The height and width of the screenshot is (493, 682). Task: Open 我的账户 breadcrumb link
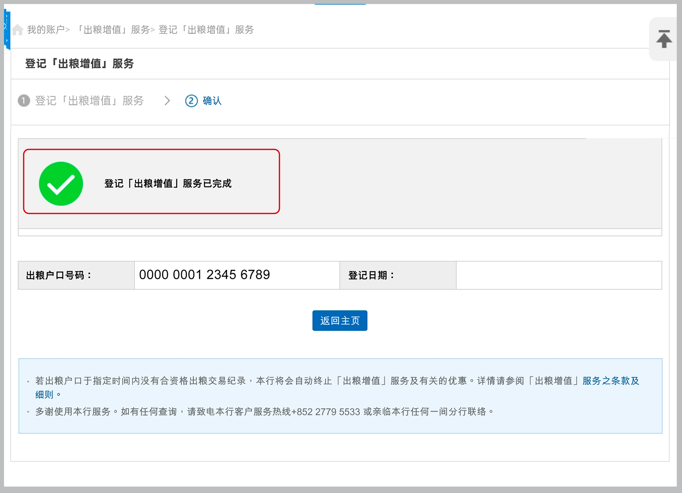pyautogui.click(x=46, y=30)
